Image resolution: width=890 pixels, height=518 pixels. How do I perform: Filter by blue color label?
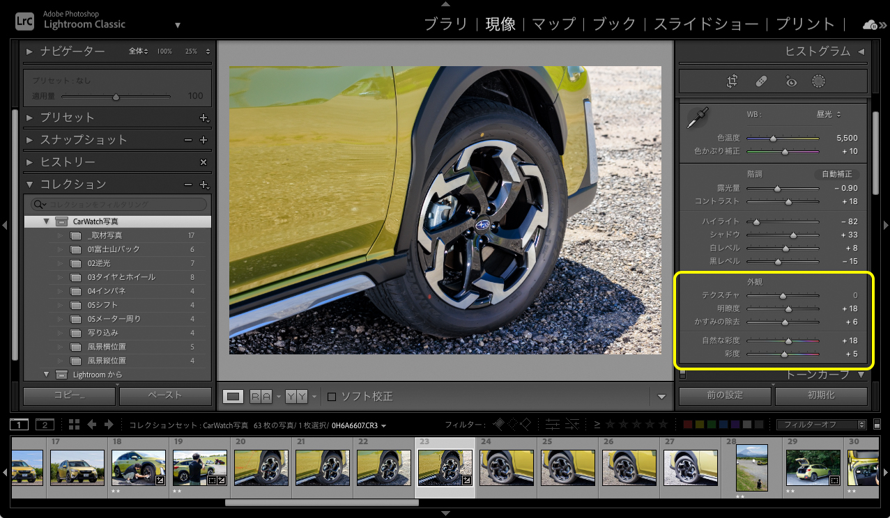(x=724, y=425)
